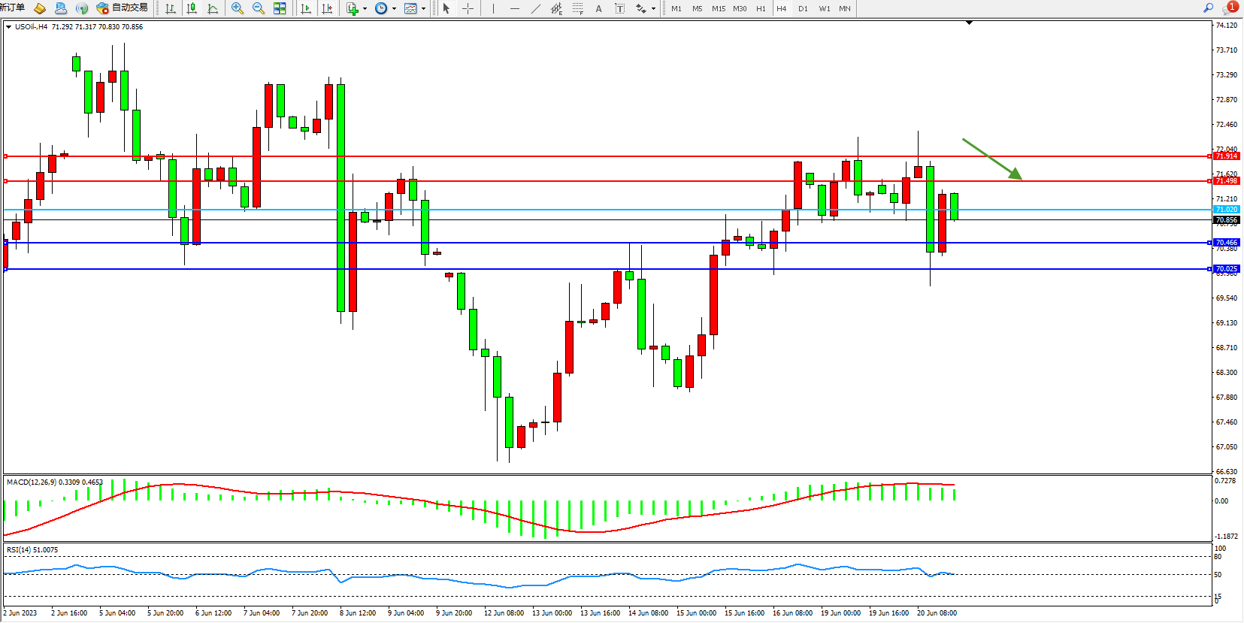Open the Tile Windows layout icon
Screen dimensions: 1244x623
click(x=280, y=8)
